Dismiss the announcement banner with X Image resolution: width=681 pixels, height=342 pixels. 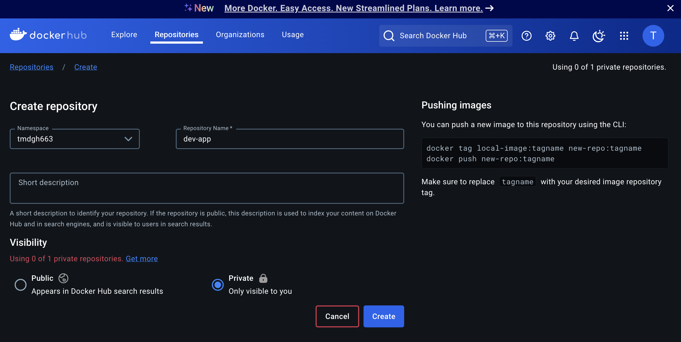point(670,8)
